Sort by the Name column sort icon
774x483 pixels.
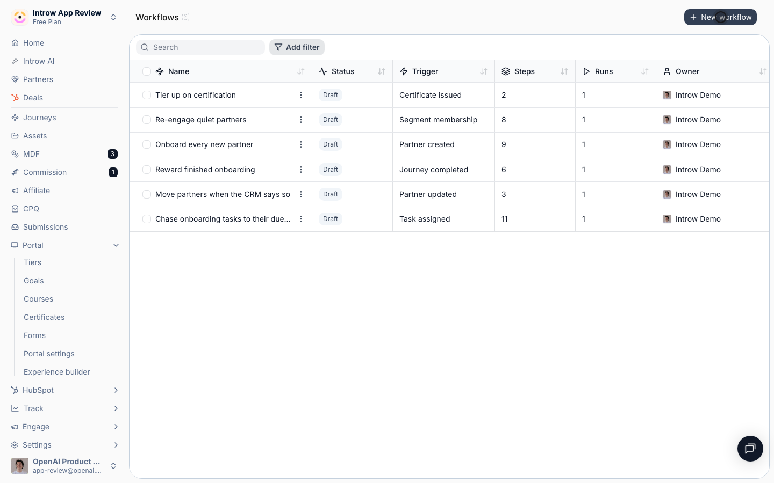point(301,71)
